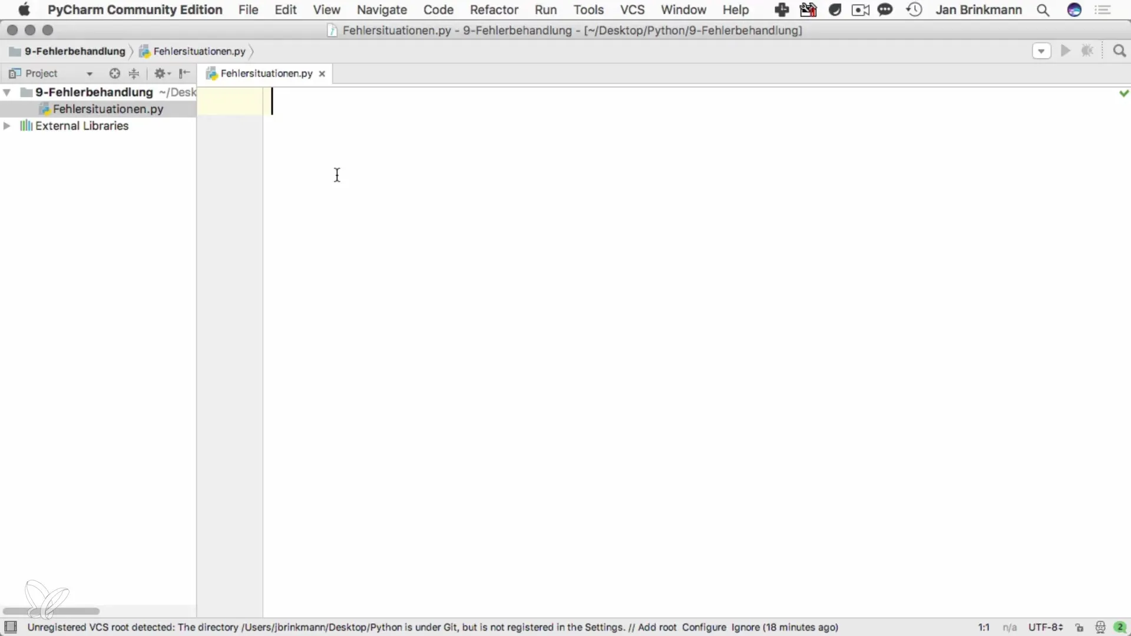The width and height of the screenshot is (1131, 636).
Task: Click horizontal scrollbar of Project panel
Action: pyautogui.click(x=51, y=611)
